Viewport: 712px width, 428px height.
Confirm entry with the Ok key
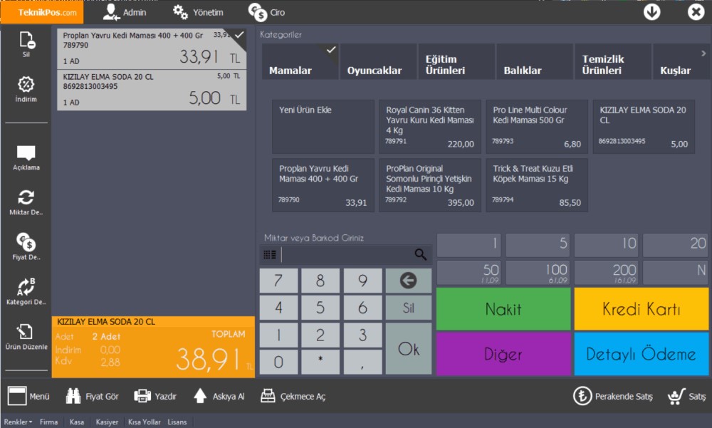point(408,348)
